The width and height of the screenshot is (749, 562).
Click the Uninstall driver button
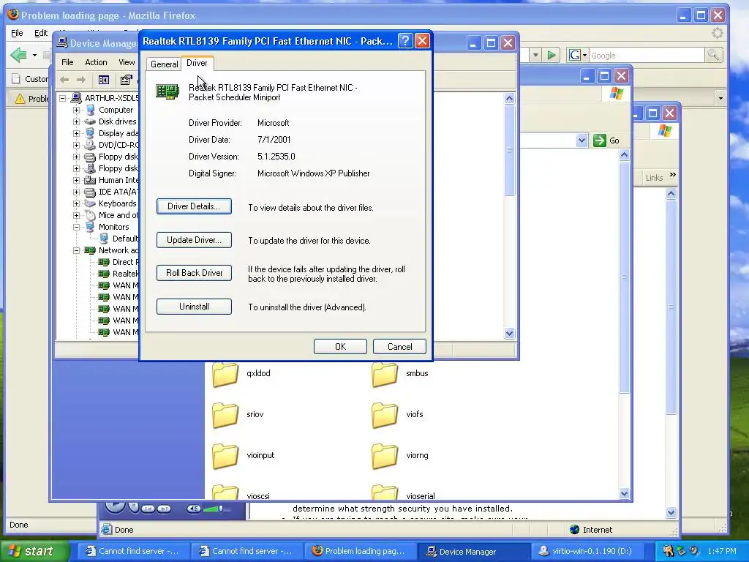(194, 307)
